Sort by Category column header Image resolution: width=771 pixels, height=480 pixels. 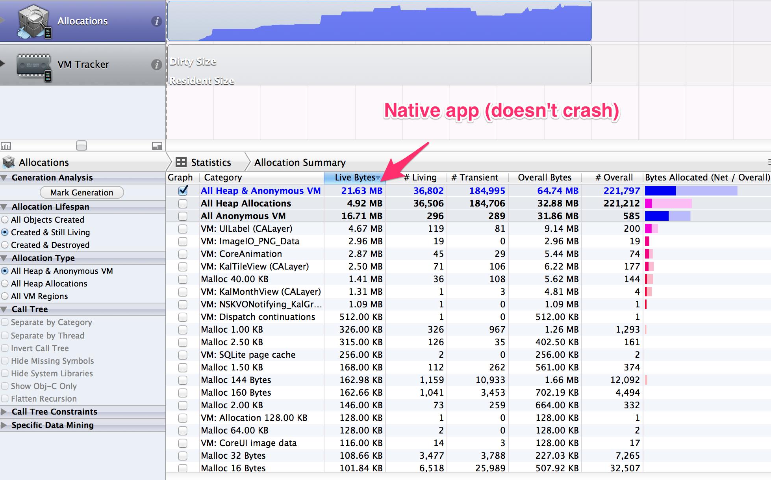point(262,178)
